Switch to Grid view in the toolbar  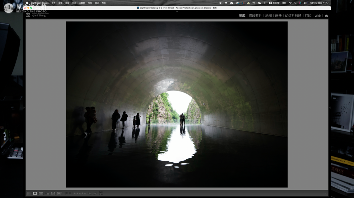[29, 193]
